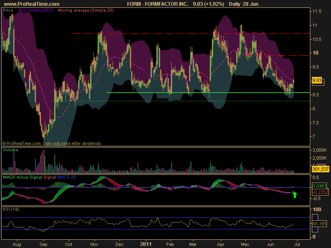
Task: Click the green upward arrow on MACD panel
Action: click(x=295, y=195)
